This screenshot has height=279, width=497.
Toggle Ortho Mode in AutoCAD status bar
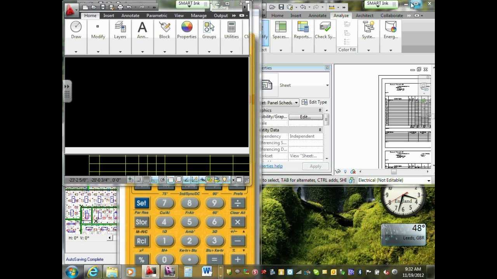pyautogui.click(x=155, y=180)
